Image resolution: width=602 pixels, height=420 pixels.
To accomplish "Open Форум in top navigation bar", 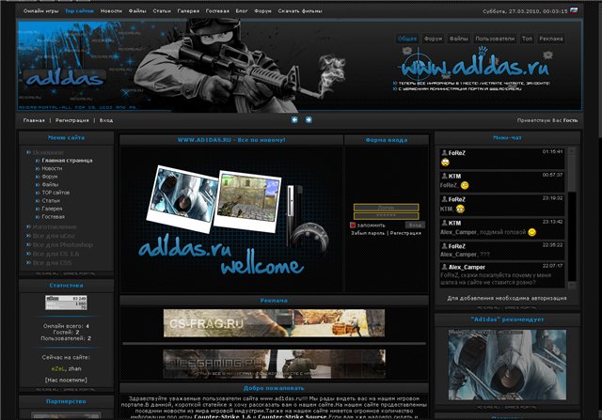I will pos(263,11).
